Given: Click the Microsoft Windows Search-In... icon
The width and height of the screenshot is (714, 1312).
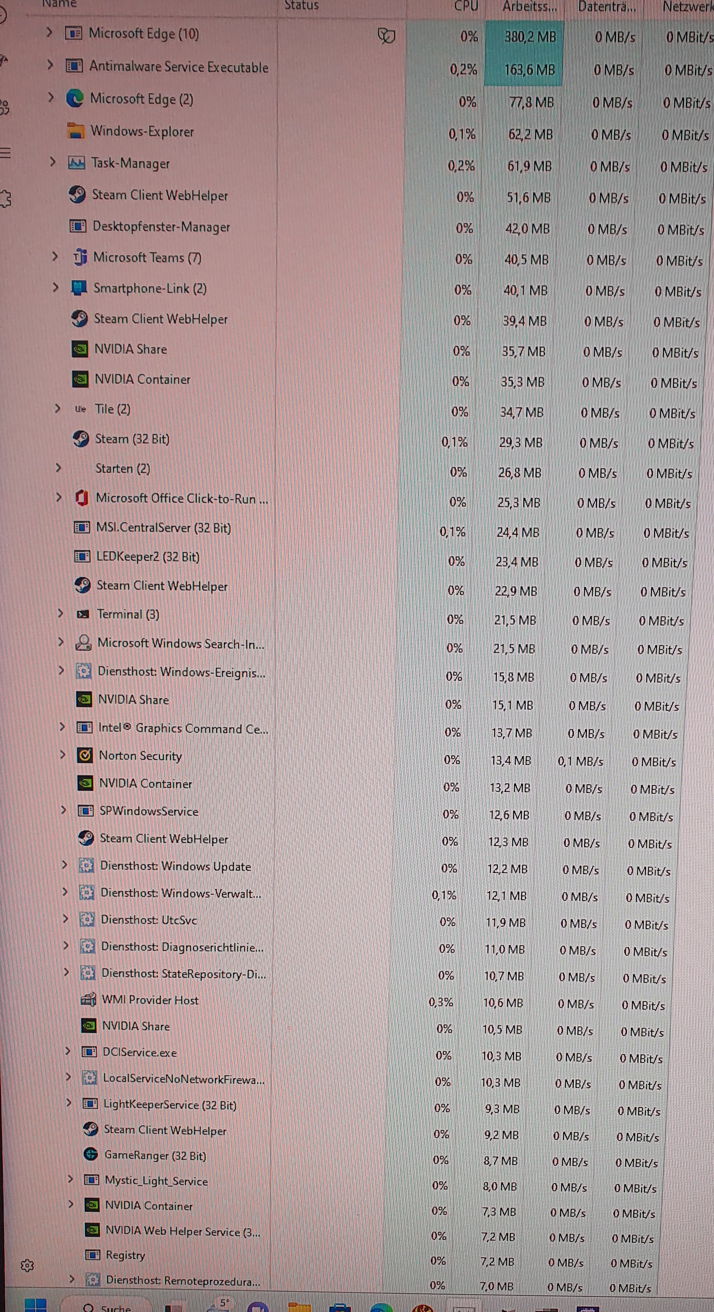Looking at the screenshot, I should 83,643.
